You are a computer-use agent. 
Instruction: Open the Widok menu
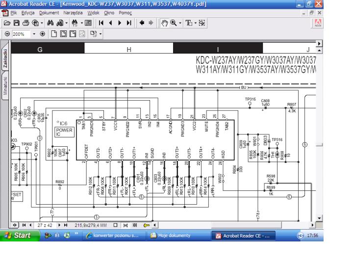click(94, 13)
